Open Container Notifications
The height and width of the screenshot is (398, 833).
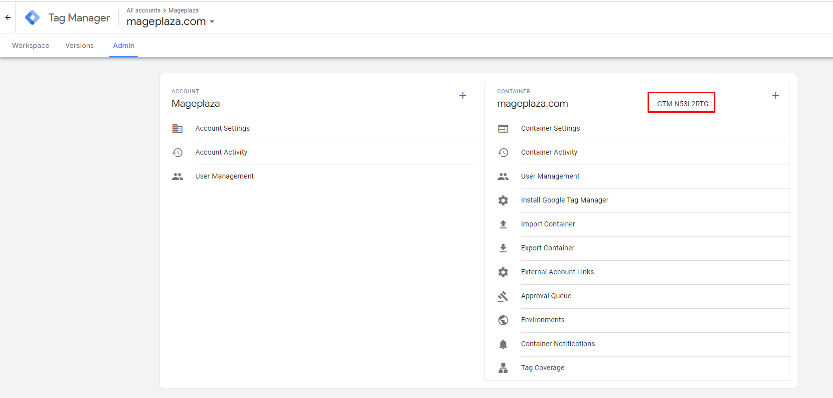[x=558, y=344]
